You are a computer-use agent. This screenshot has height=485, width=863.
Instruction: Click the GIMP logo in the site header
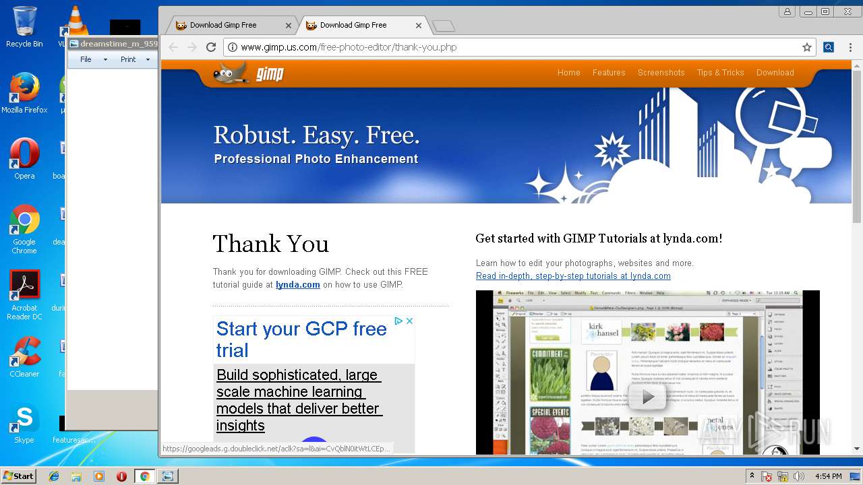click(249, 73)
